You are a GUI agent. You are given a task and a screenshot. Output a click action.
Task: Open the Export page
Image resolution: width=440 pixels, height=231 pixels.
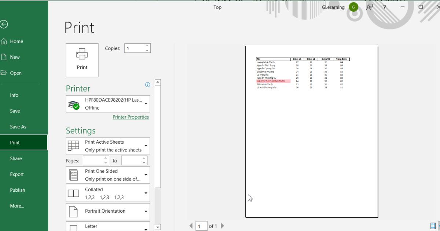pos(24,174)
